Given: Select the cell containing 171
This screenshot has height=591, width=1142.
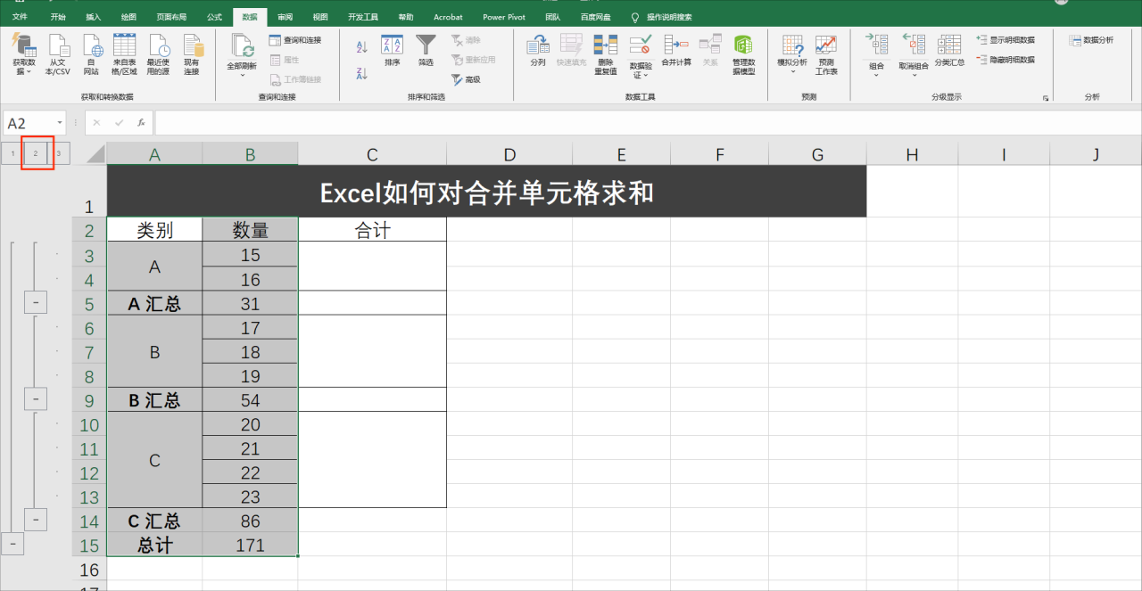Looking at the screenshot, I should 251,545.
